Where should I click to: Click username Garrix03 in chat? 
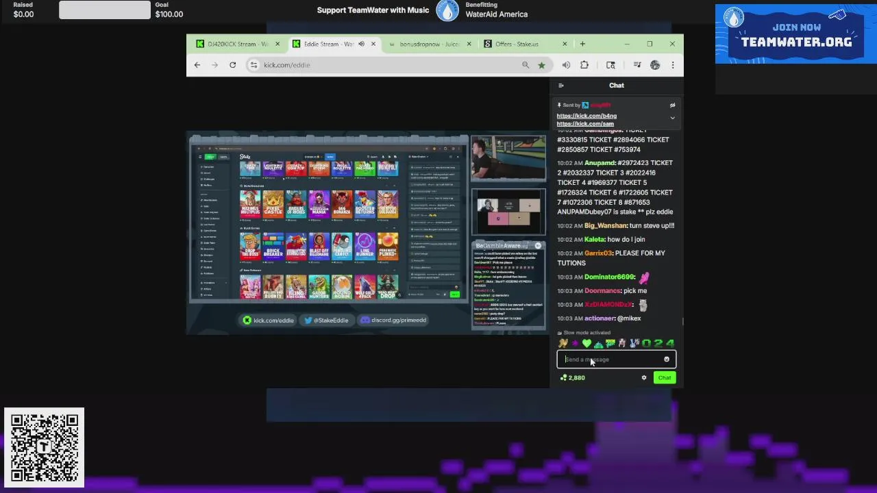coord(598,253)
